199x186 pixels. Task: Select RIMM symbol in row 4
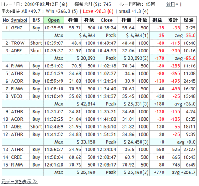(17, 66)
